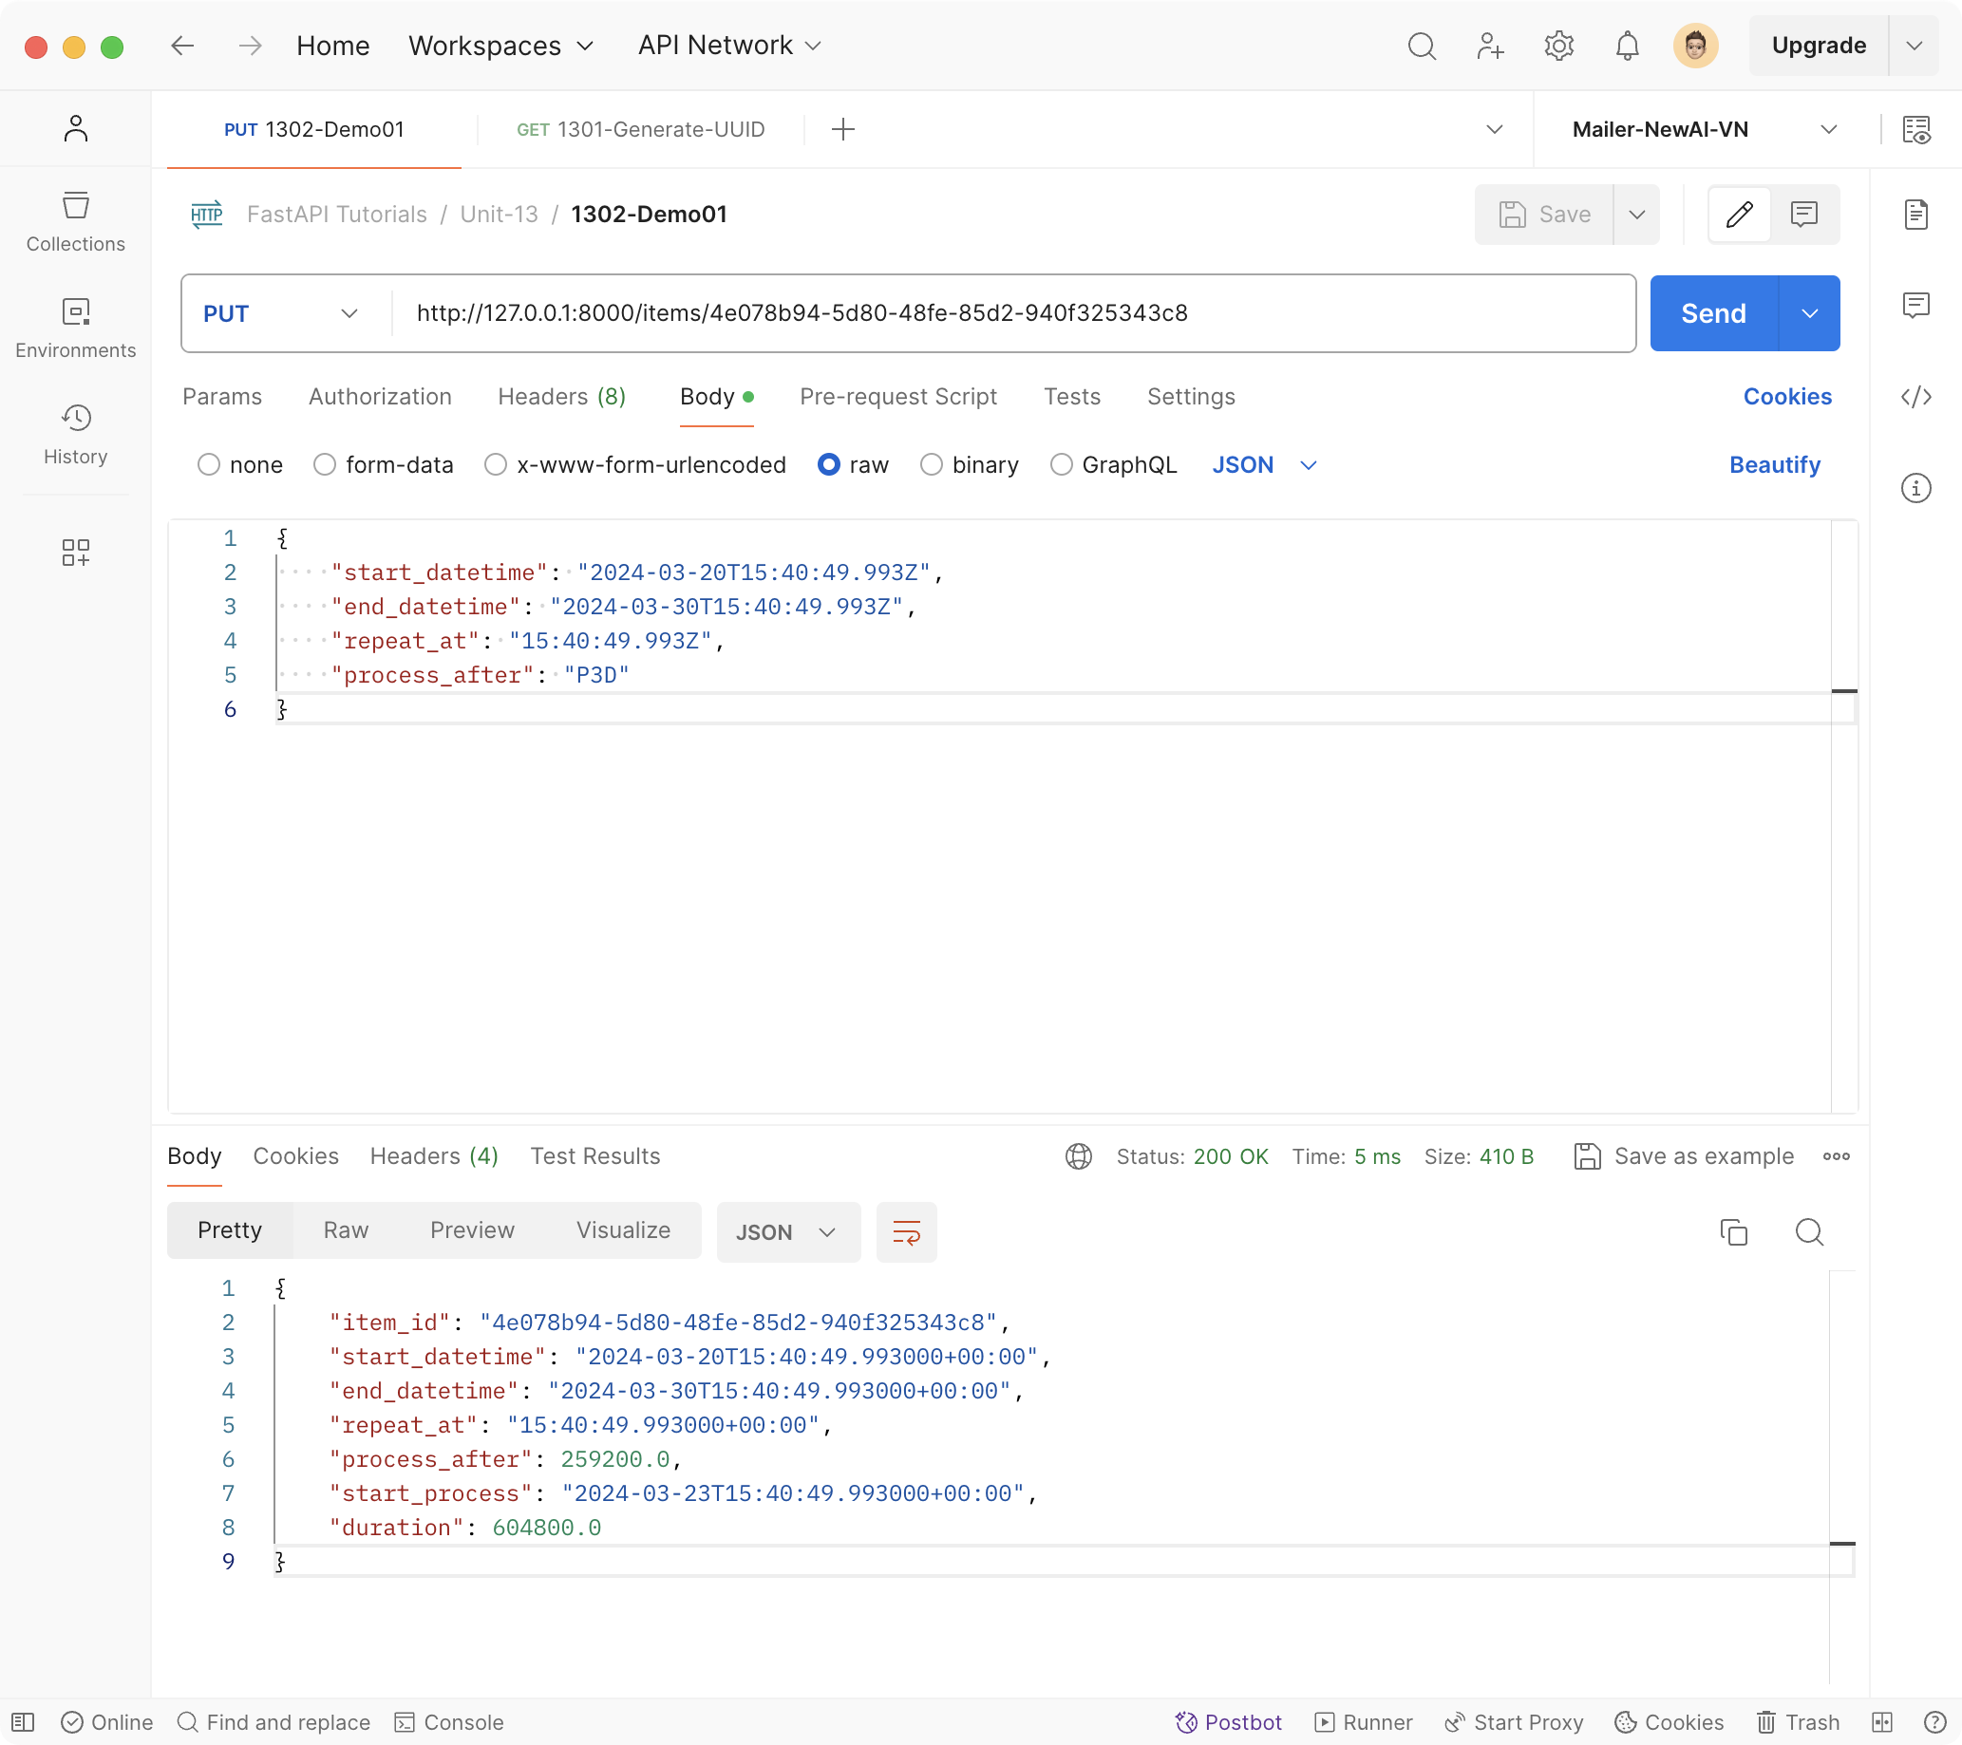This screenshot has height=1745, width=1962.
Task: Toggle word wrap in response viewer
Action: pyautogui.click(x=905, y=1231)
